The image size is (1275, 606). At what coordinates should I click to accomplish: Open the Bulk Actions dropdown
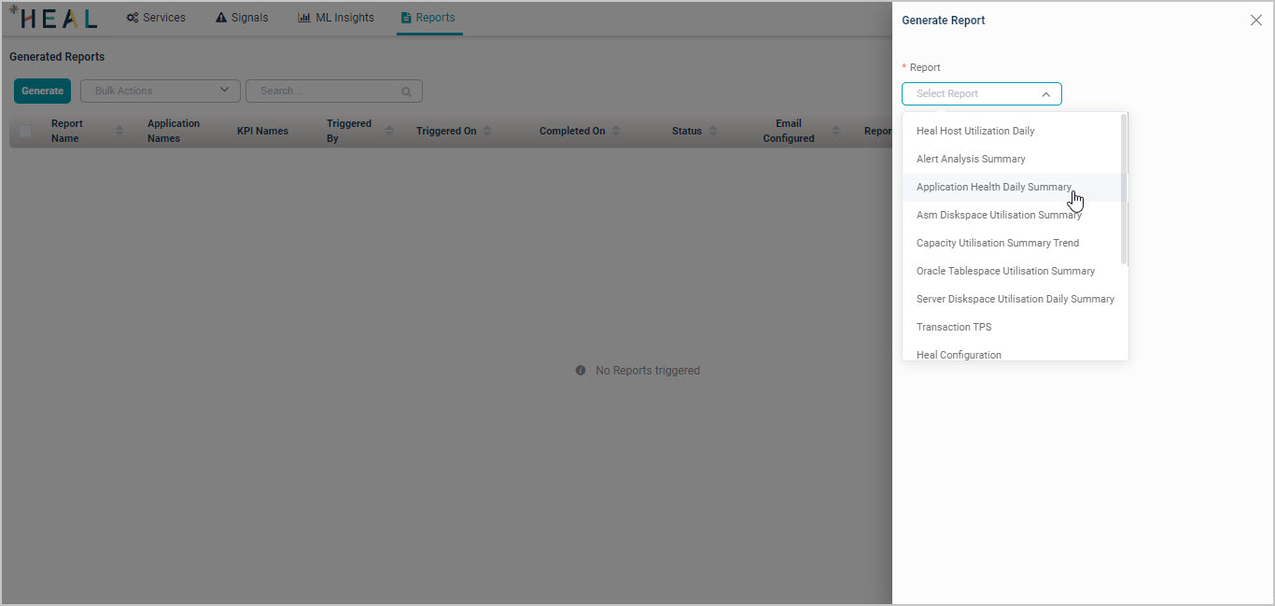(161, 91)
